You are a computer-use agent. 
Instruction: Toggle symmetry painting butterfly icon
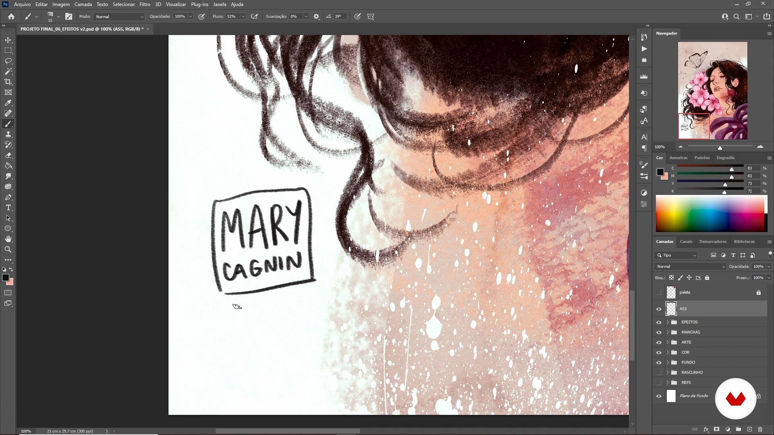point(371,17)
